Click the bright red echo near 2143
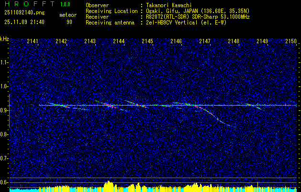This screenshot has height=192, width=301. (x=109, y=105)
